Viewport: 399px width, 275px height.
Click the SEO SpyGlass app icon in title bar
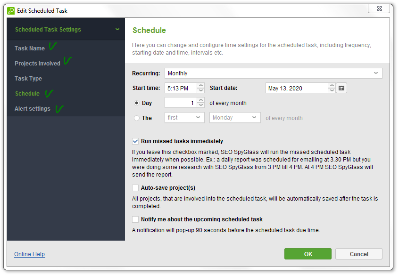click(11, 11)
